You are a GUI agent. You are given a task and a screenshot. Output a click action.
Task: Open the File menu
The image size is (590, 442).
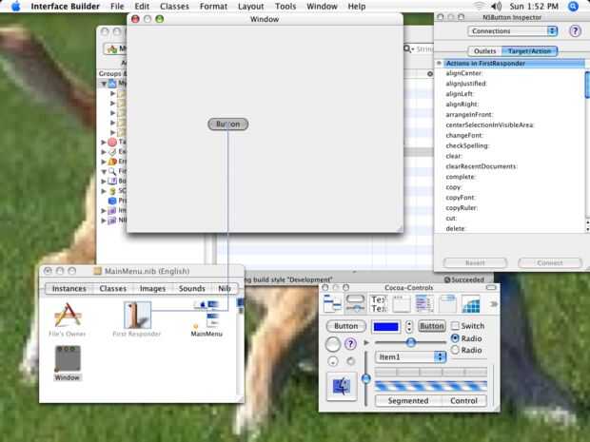[117, 7]
